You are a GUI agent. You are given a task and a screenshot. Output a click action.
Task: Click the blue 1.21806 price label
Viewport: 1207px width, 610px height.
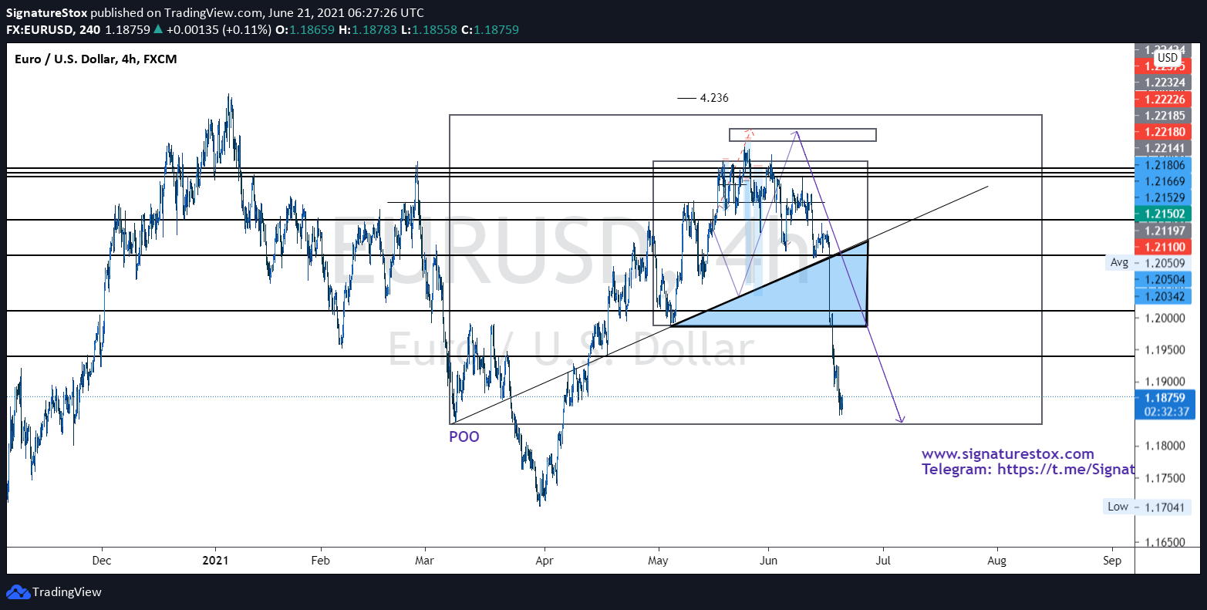pos(1165,165)
